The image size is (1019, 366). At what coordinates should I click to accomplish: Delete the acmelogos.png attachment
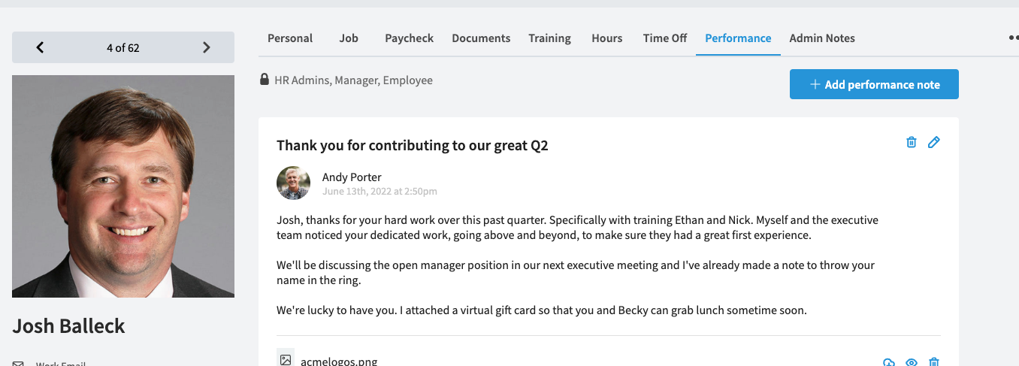point(934,362)
